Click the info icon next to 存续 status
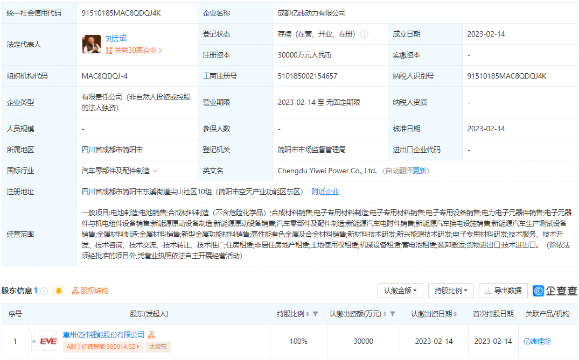The image size is (579, 360). point(364,33)
